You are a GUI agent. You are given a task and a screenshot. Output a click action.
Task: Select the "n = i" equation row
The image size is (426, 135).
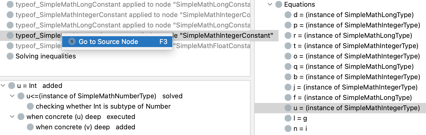pos(300,129)
